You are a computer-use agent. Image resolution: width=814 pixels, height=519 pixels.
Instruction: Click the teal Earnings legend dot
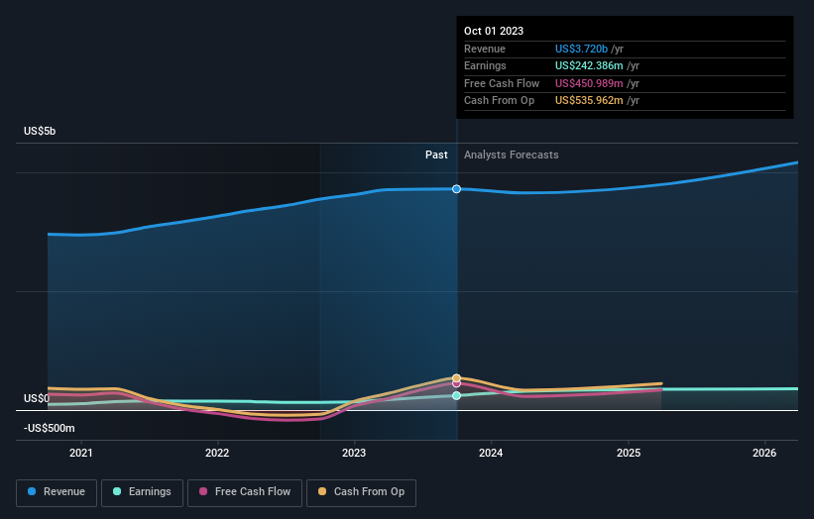click(x=117, y=491)
